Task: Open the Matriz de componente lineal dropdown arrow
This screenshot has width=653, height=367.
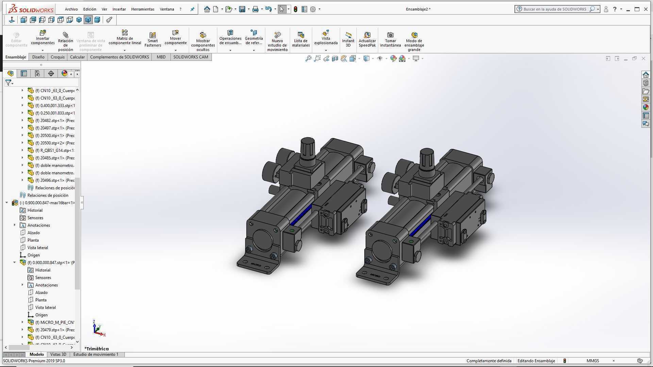Action: [x=124, y=50]
